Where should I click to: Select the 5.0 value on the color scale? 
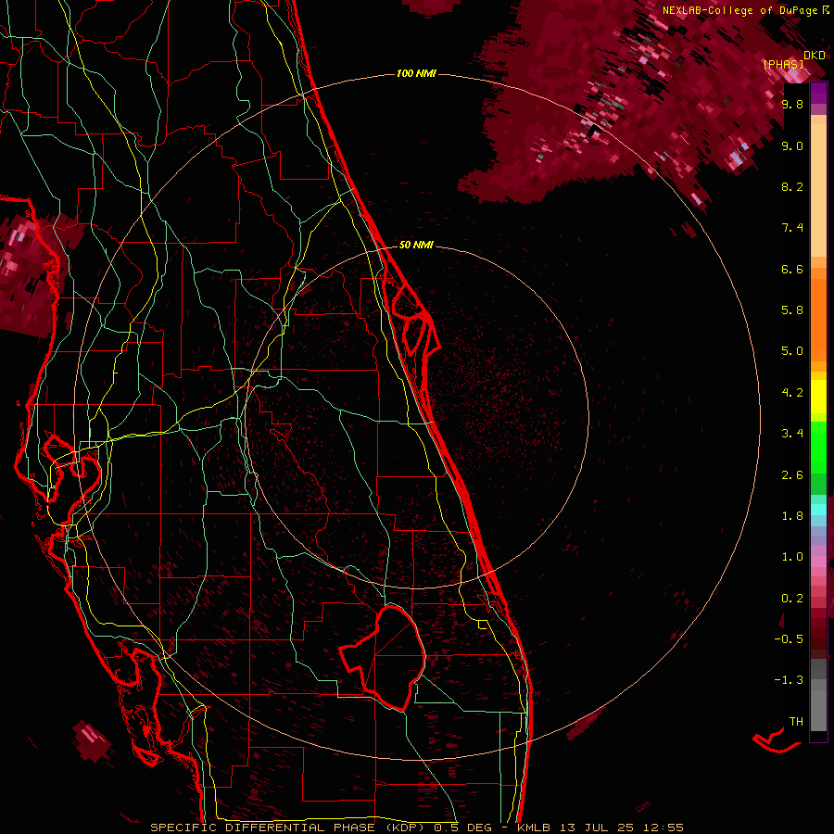[792, 351]
